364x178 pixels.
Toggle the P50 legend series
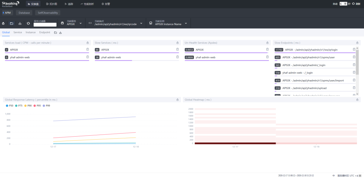tap(9, 106)
